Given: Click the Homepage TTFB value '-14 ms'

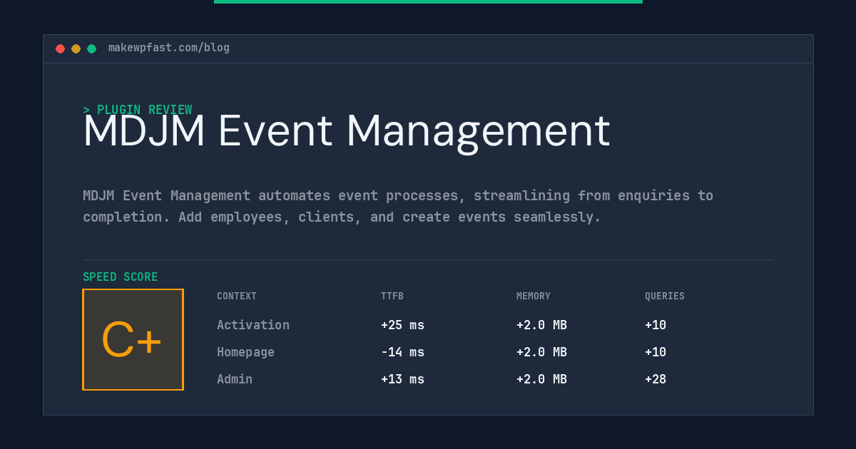Looking at the screenshot, I should point(402,352).
